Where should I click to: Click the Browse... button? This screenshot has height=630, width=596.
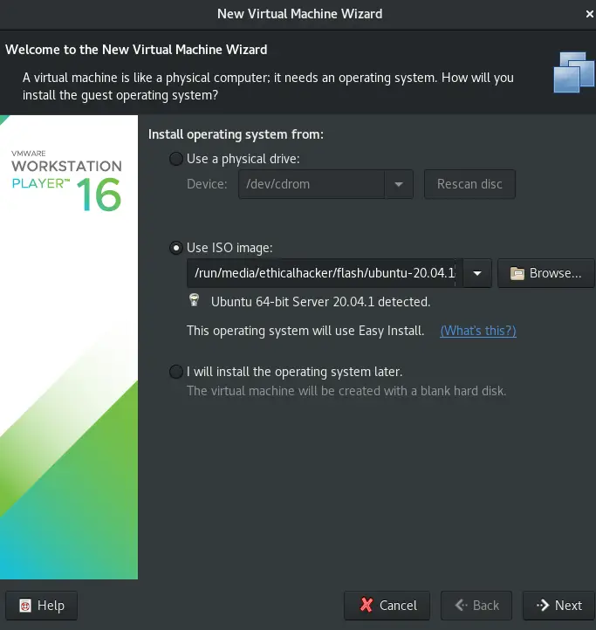(545, 273)
